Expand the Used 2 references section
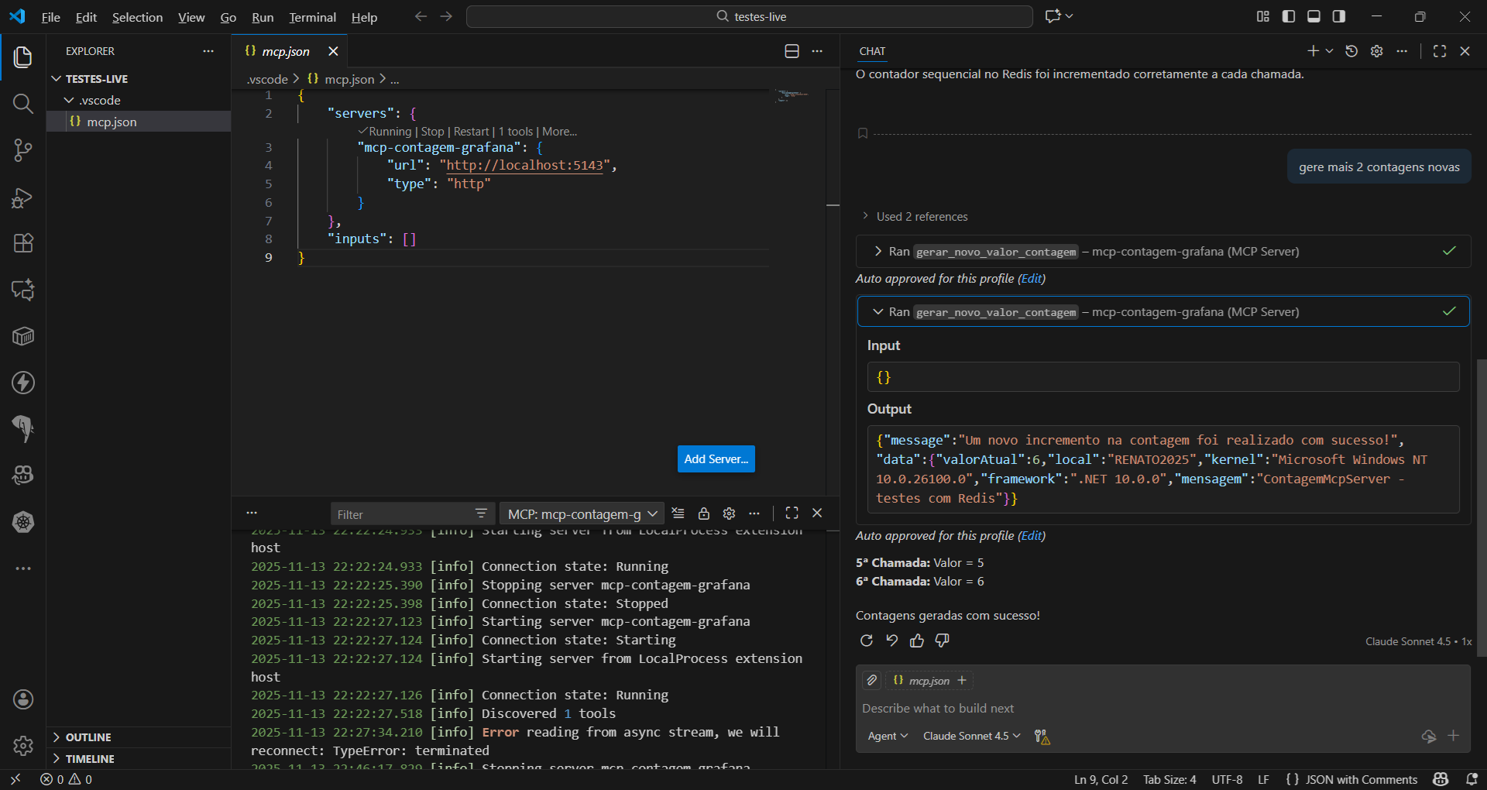The image size is (1487, 790). pos(921,217)
